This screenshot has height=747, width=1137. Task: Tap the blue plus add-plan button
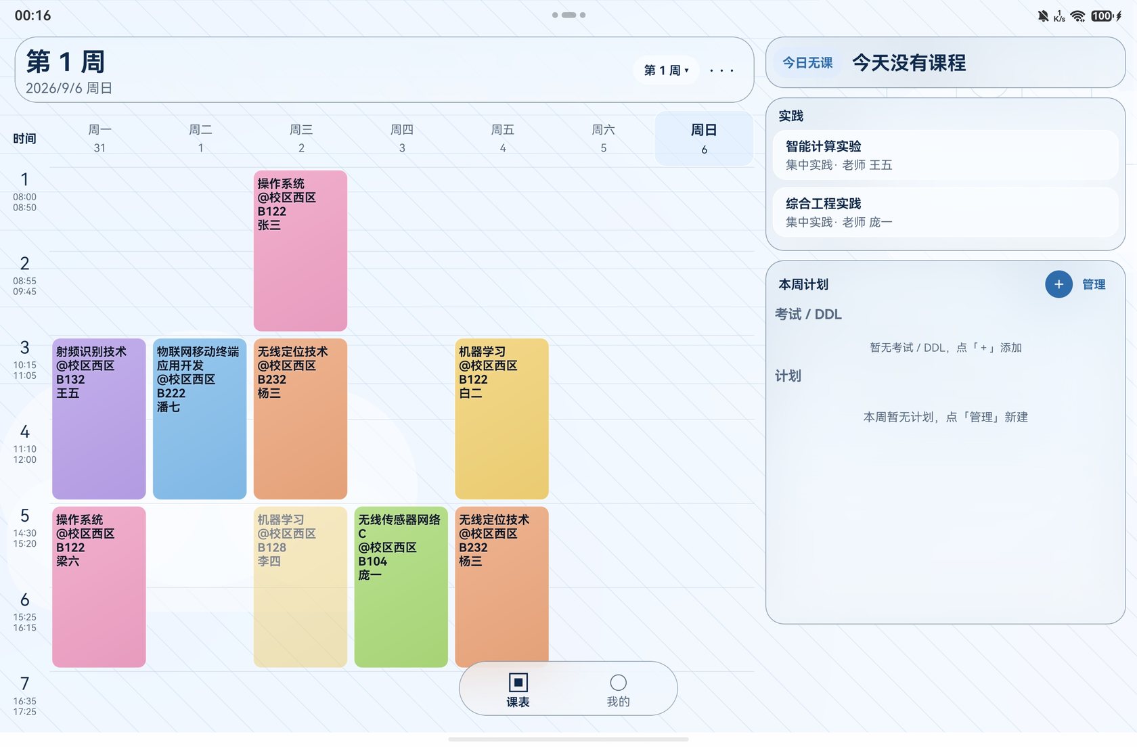1058,284
